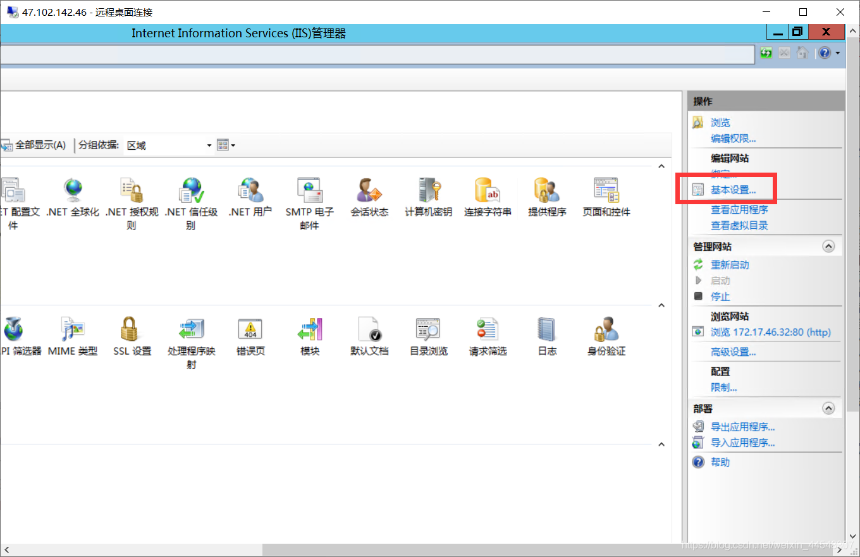860x557 pixels.
Task: Click 重新启动 to restart the site
Action: (730, 265)
